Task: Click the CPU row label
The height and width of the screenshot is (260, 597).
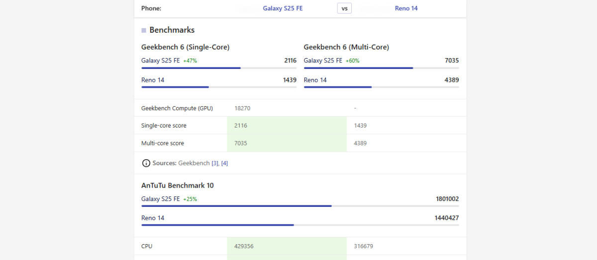Action: click(x=147, y=246)
